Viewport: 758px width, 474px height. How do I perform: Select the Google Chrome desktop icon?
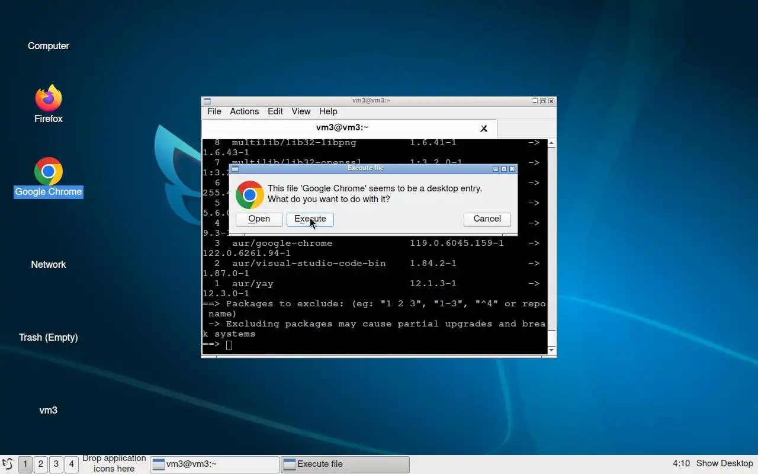click(x=49, y=177)
